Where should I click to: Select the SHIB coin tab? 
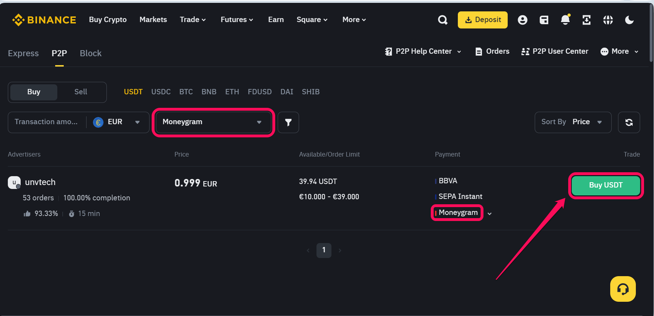[311, 92]
